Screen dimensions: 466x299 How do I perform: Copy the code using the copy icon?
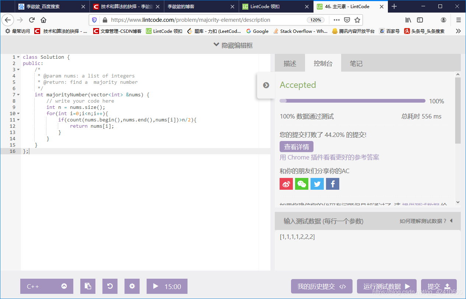[x=88, y=286]
